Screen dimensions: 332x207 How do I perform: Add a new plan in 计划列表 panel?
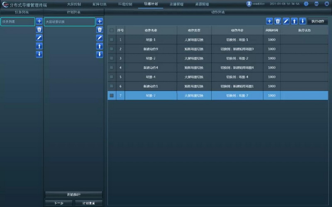100,21
